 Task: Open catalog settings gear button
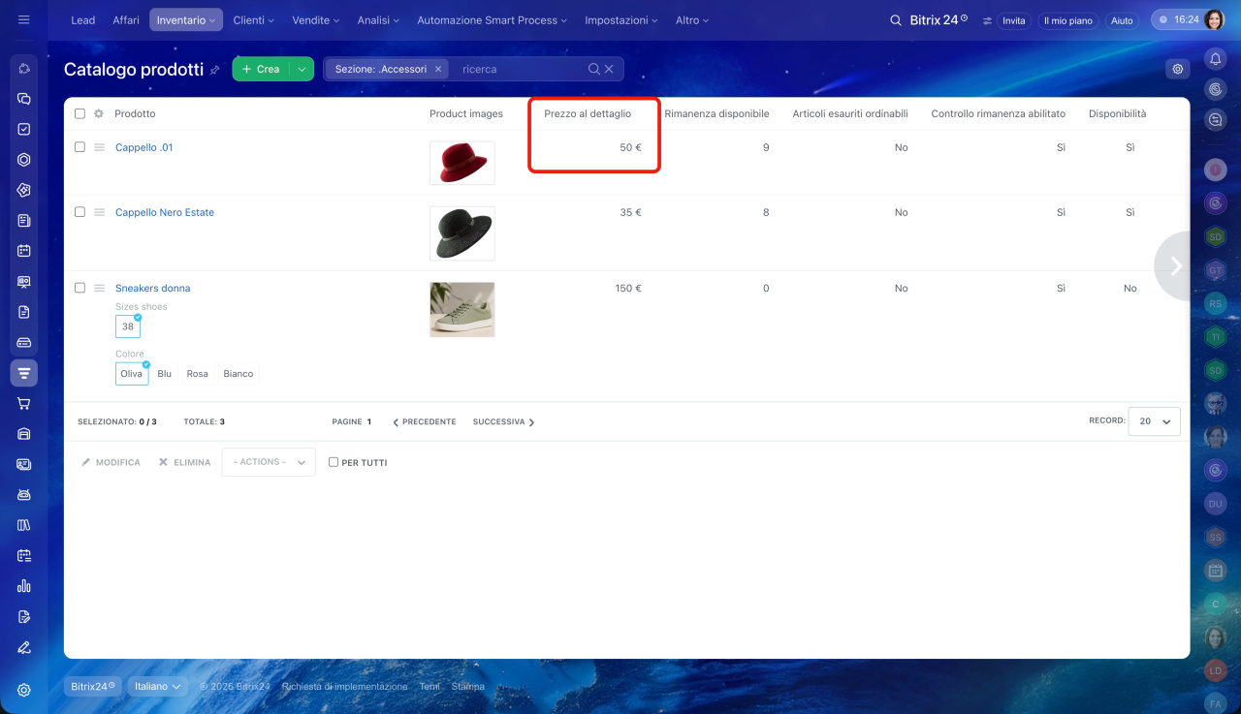[1178, 69]
